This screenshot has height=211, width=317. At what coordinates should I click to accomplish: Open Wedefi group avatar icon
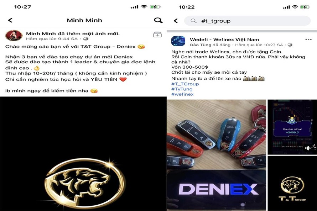178,41
